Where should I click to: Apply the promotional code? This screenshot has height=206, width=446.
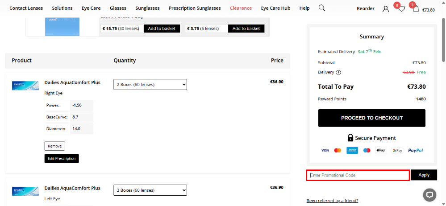[x=424, y=175]
